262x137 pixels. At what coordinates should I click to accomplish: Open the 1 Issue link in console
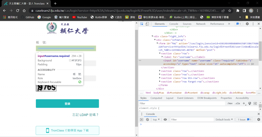click(244, 119)
